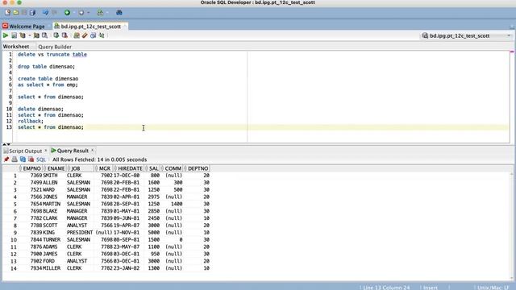Click the Autotrace icon
The image size is (516, 290).
[x=36, y=35]
